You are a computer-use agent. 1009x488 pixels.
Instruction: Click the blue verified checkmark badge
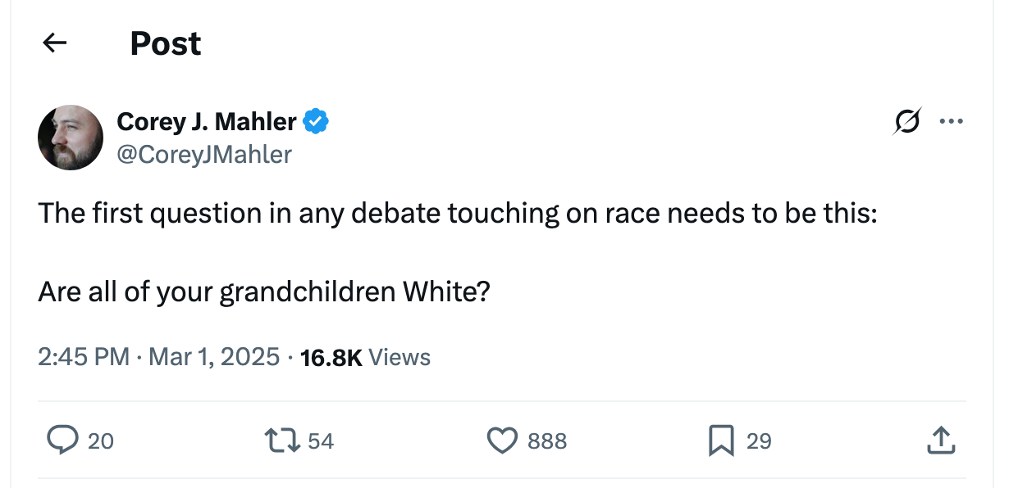point(316,122)
